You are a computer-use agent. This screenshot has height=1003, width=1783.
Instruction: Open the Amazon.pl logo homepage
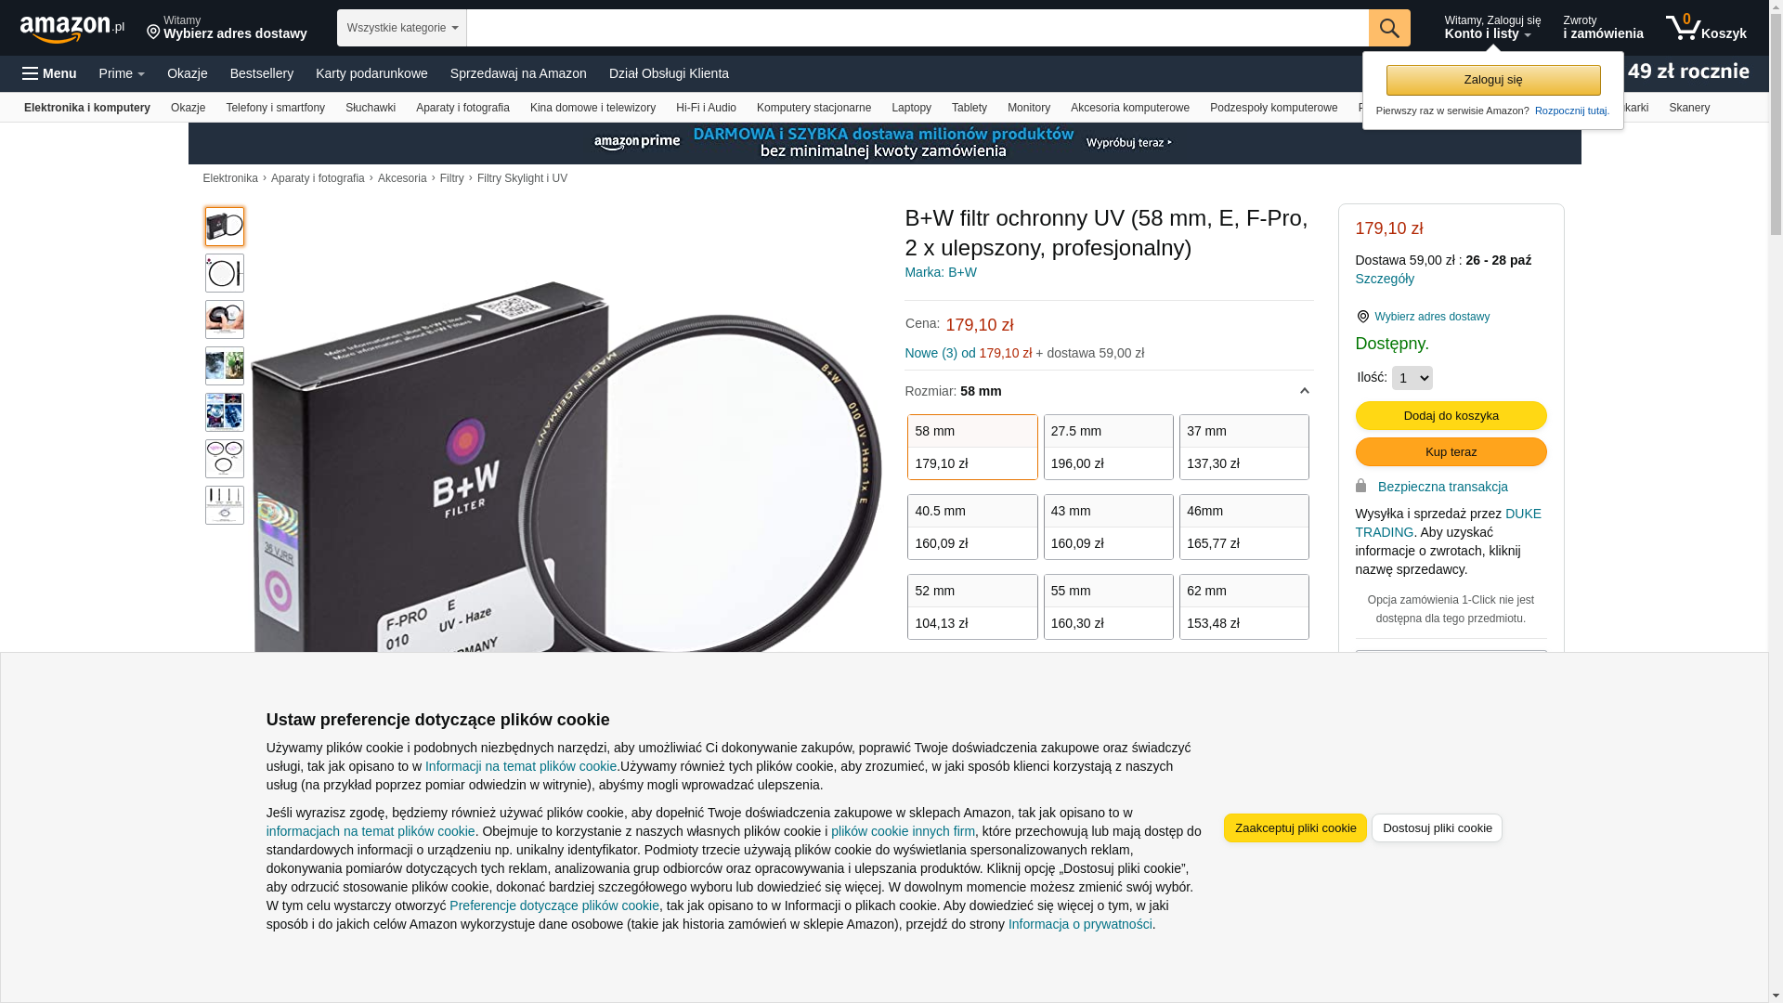(x=72, y=29)
